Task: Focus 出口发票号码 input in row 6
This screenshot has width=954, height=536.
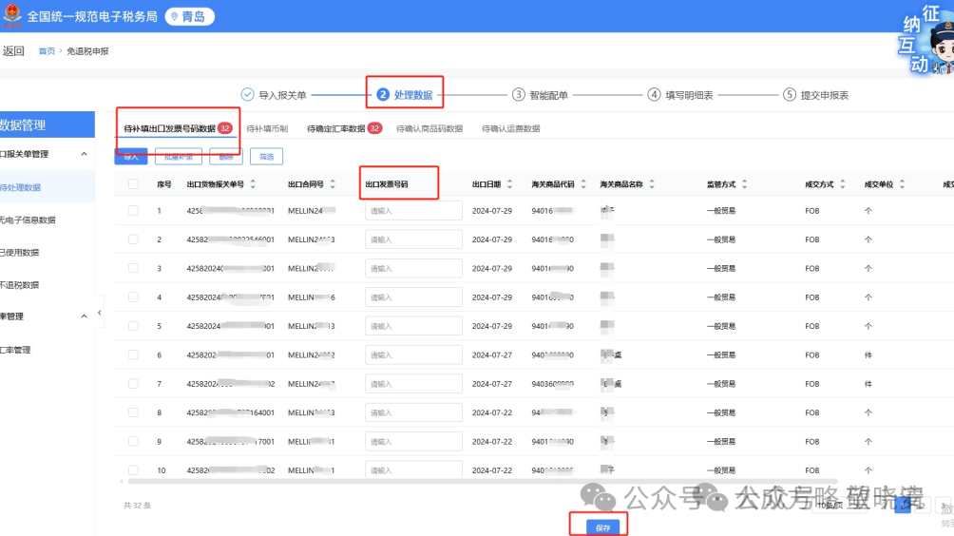Action: point(413,354)
